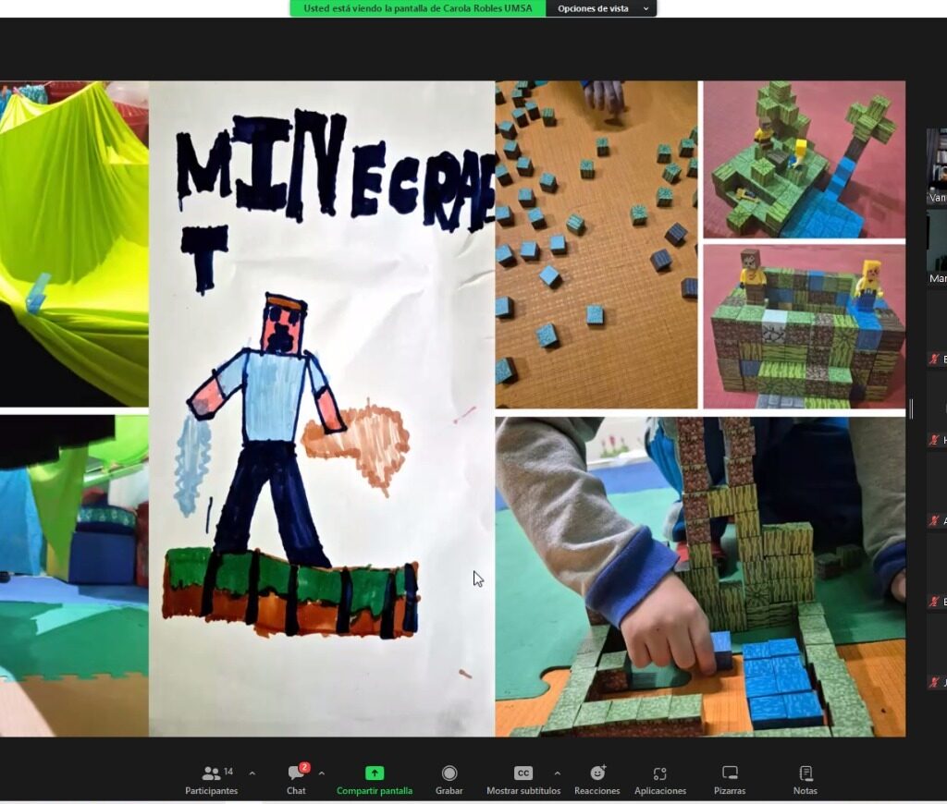Screen dimensions: 947x804
Task: Select the video thumbnail labeled Van
Action: point(937,166)
